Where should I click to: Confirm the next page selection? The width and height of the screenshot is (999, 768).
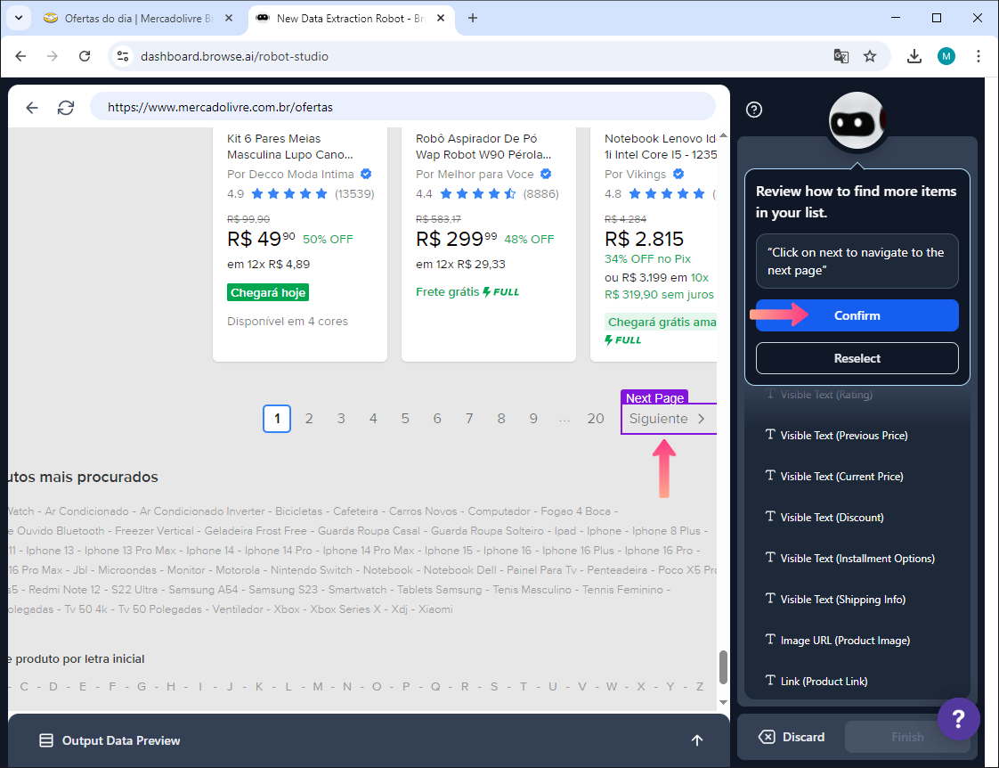[857, 315]
